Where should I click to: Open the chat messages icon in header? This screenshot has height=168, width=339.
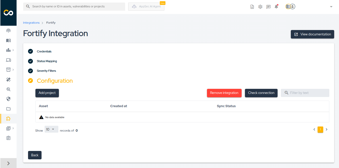[268, 7]
